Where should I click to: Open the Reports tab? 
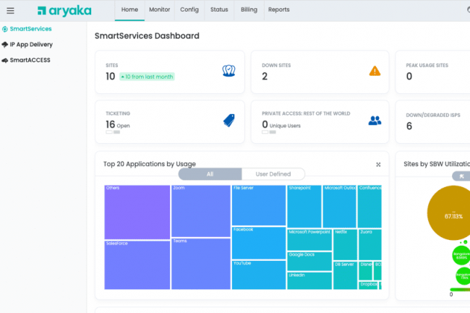[279, 10]
